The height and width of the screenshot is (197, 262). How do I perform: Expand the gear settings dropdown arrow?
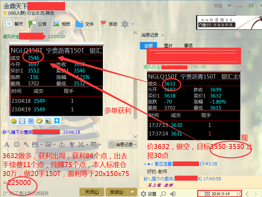pos(132,24)
